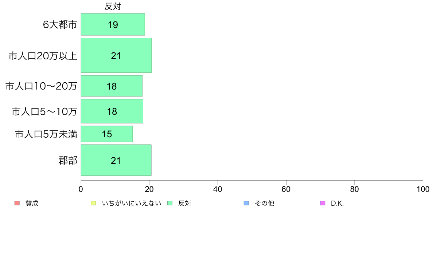
Task: Click the いちがいにいえない legend label text
Action: click(x=132, y=204)
